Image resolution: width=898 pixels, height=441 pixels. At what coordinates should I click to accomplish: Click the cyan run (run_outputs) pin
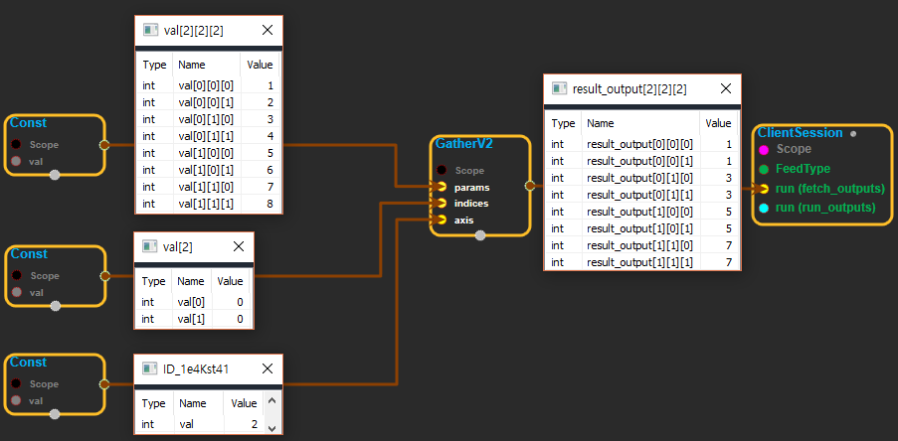[x=763, y=208]
